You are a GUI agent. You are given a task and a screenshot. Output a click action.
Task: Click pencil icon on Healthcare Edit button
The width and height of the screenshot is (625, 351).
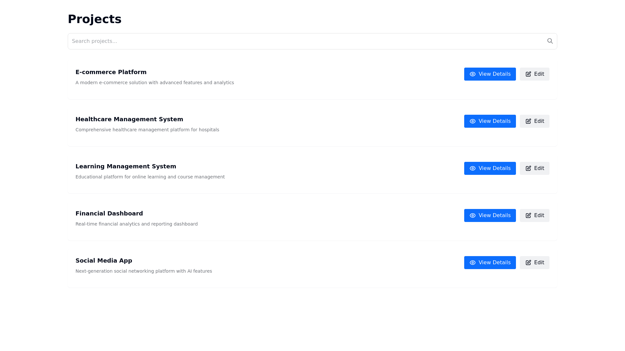pos(528,121)
